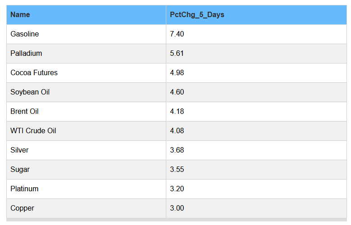Select the Gasoline name cell
This screenshot has height=225, width=351.
(x=25, y=34)
